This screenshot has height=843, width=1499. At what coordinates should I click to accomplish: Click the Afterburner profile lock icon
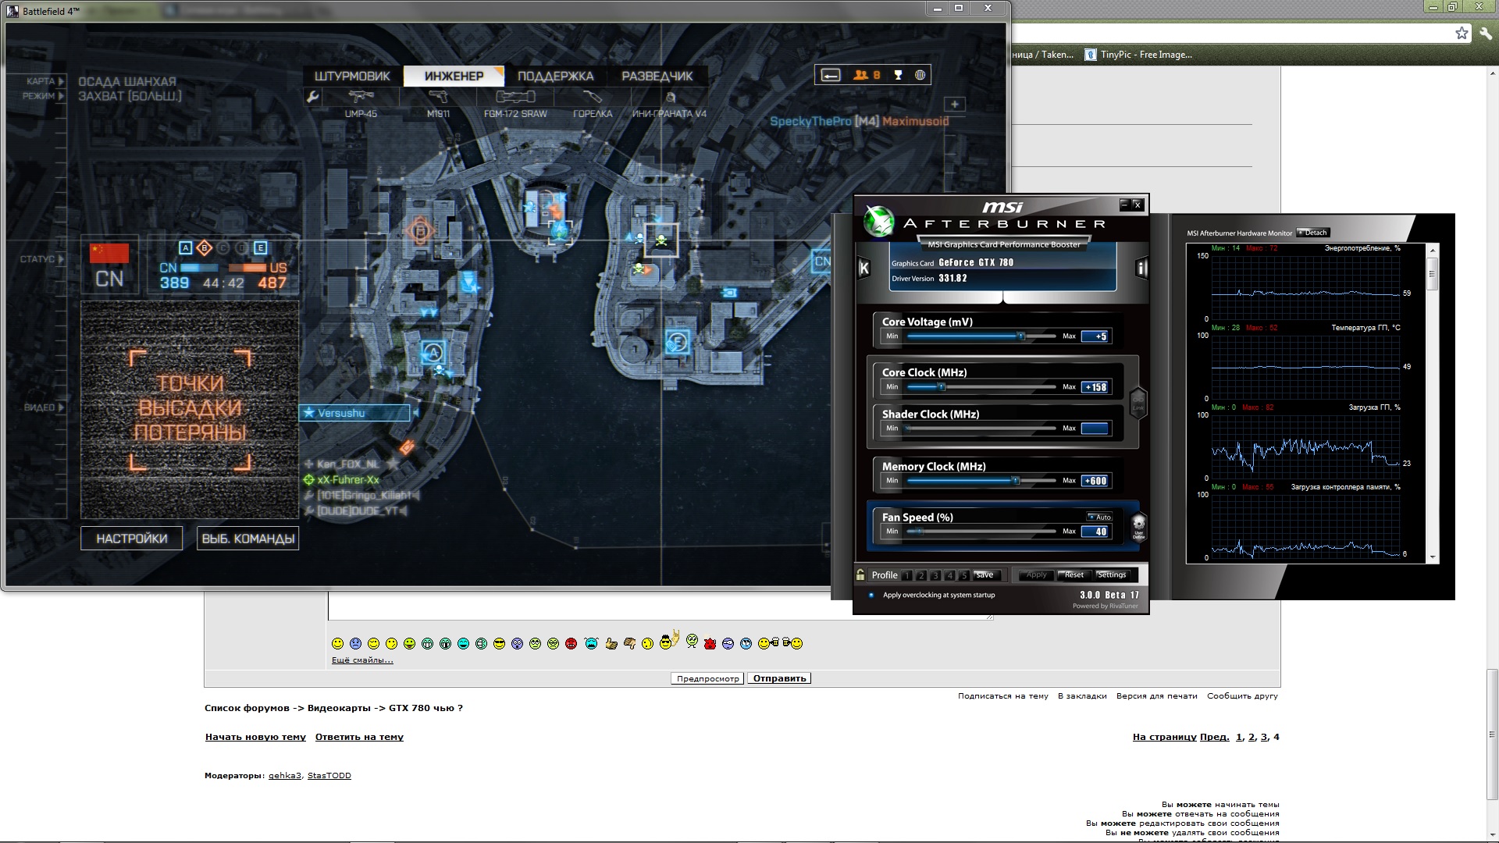[x=860, y=575]
